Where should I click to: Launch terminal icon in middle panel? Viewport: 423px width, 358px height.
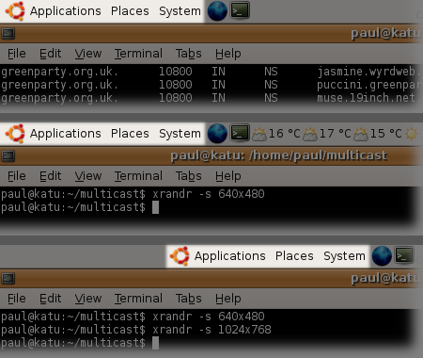pos(240,133)
